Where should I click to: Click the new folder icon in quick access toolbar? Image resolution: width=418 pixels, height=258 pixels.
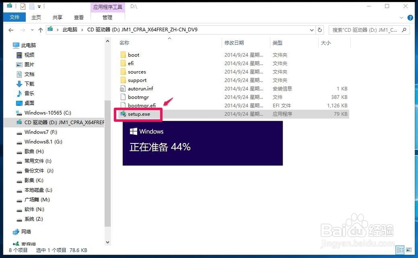click(32, 6)
